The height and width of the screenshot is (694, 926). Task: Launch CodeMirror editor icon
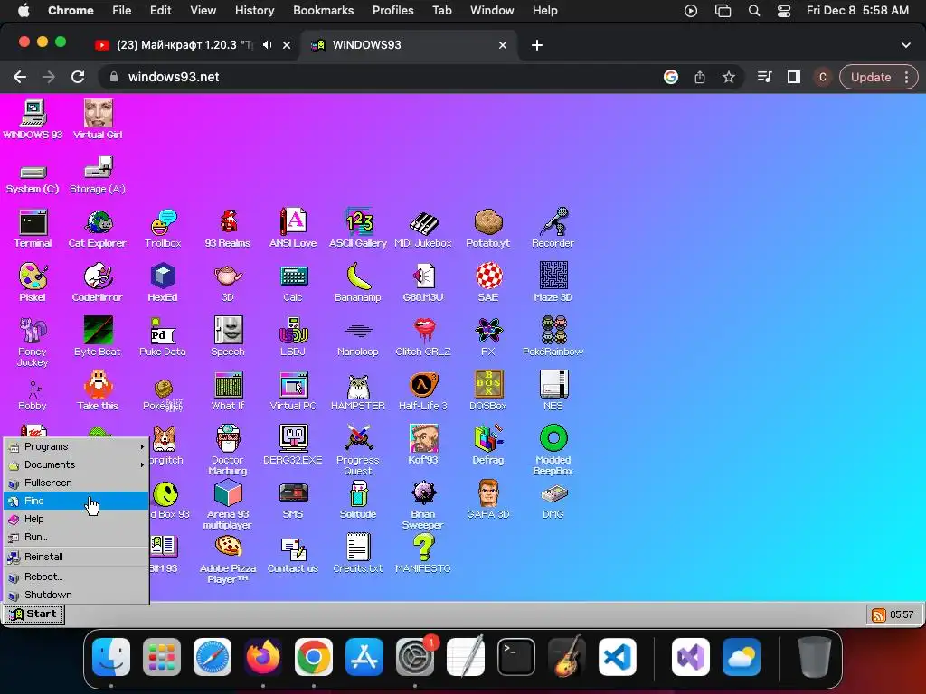click(x=98, y=283)
